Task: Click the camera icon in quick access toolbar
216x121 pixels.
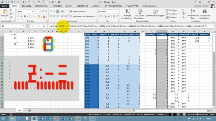Action: click(59, 2)
